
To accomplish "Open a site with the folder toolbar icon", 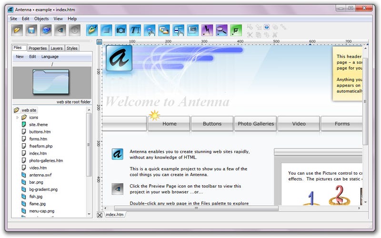I will [x=17, y=30].
